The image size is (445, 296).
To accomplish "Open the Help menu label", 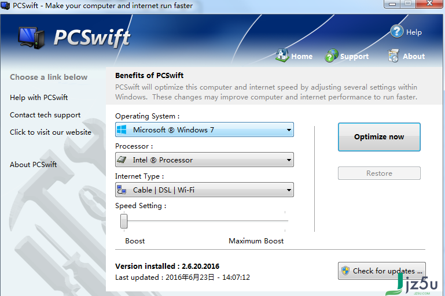I will point(414,32).
